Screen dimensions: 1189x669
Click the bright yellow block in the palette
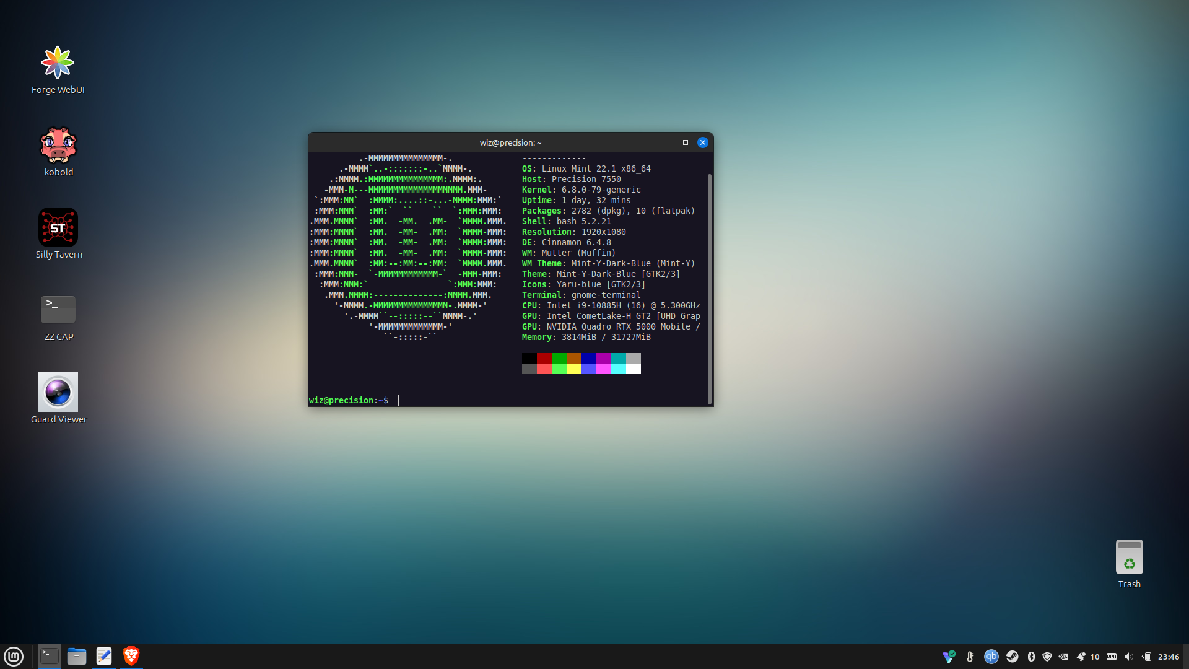tap(574, 369)
